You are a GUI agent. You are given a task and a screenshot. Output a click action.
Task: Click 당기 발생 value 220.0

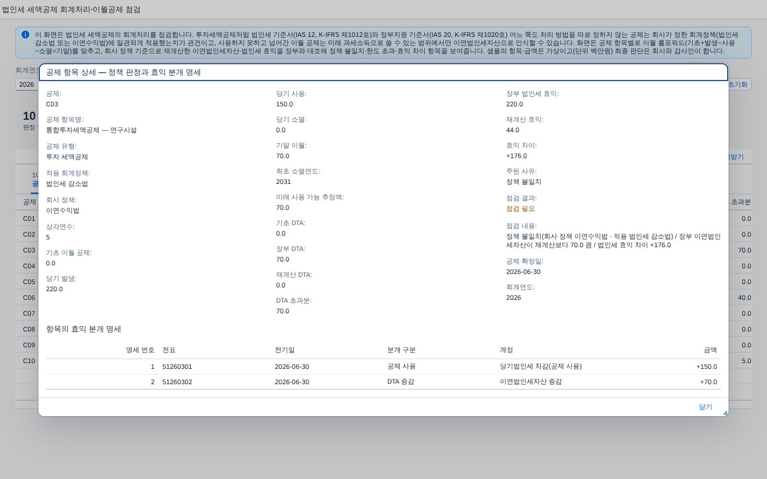pyautogui.click(x=54, y=289)
